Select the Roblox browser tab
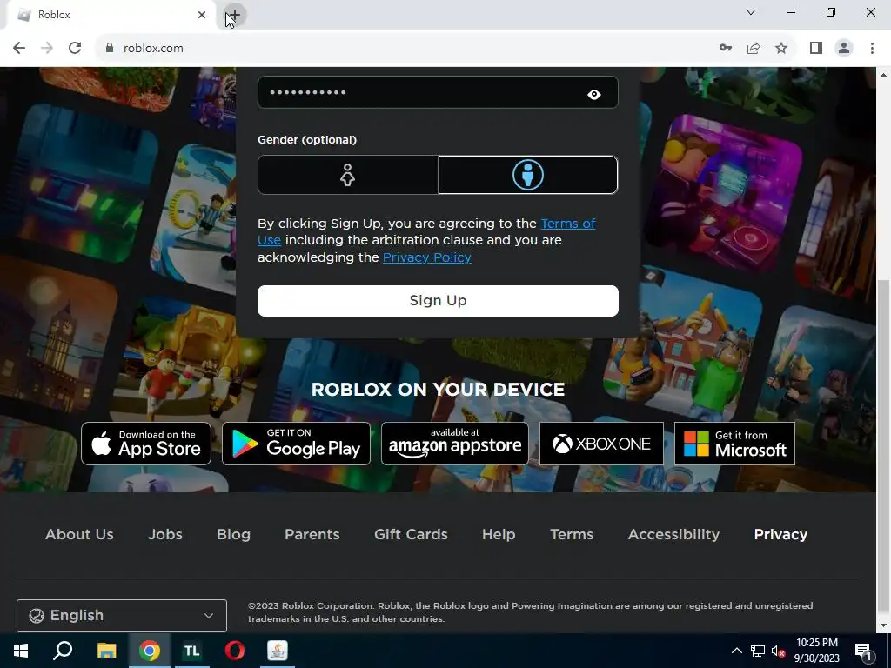 pos(111,16)
